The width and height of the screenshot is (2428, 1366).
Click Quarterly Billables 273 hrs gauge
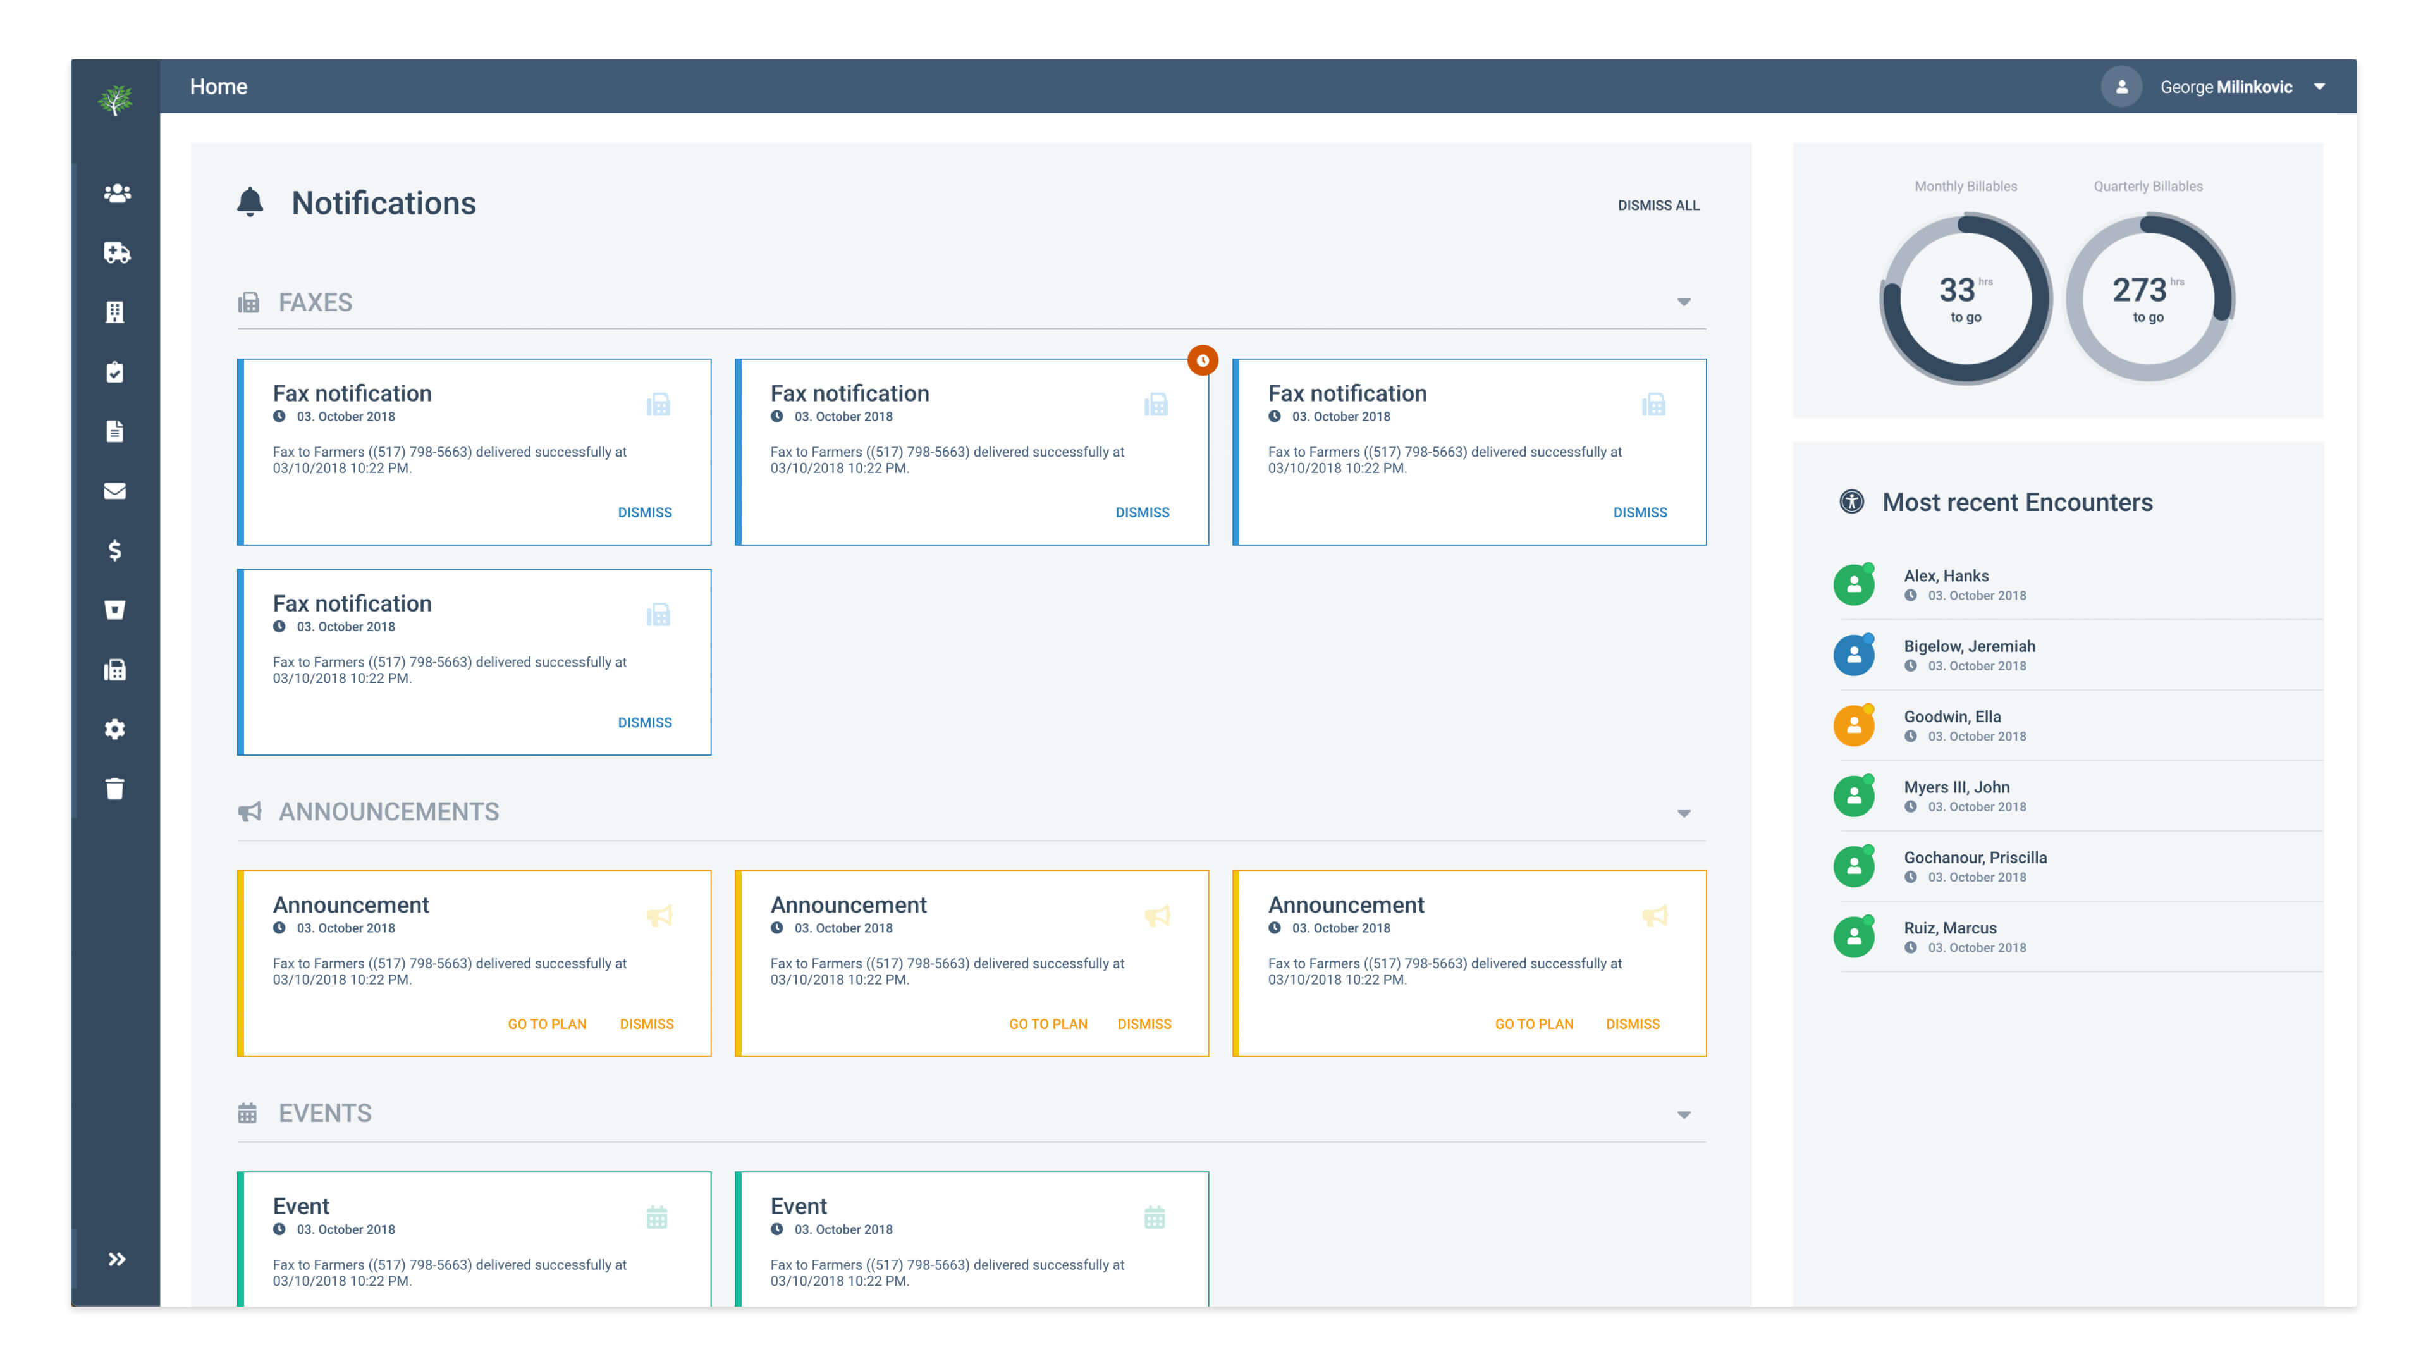click(x=2149, y=298)
